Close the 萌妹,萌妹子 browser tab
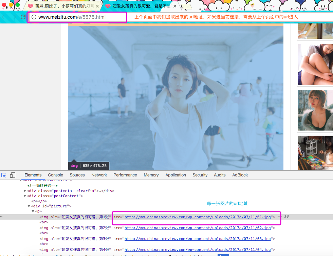The height and width of the screenshot is (256, 333). coord(97,6)
